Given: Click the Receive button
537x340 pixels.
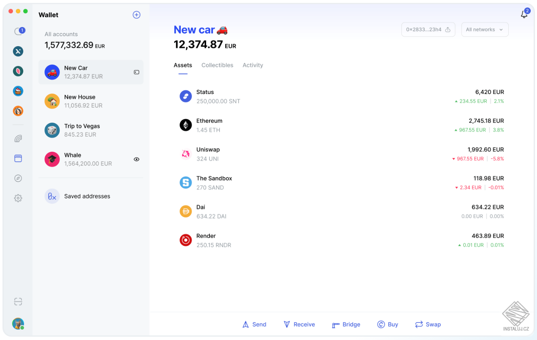Looking at the screenshot, I should click(299, 325).
